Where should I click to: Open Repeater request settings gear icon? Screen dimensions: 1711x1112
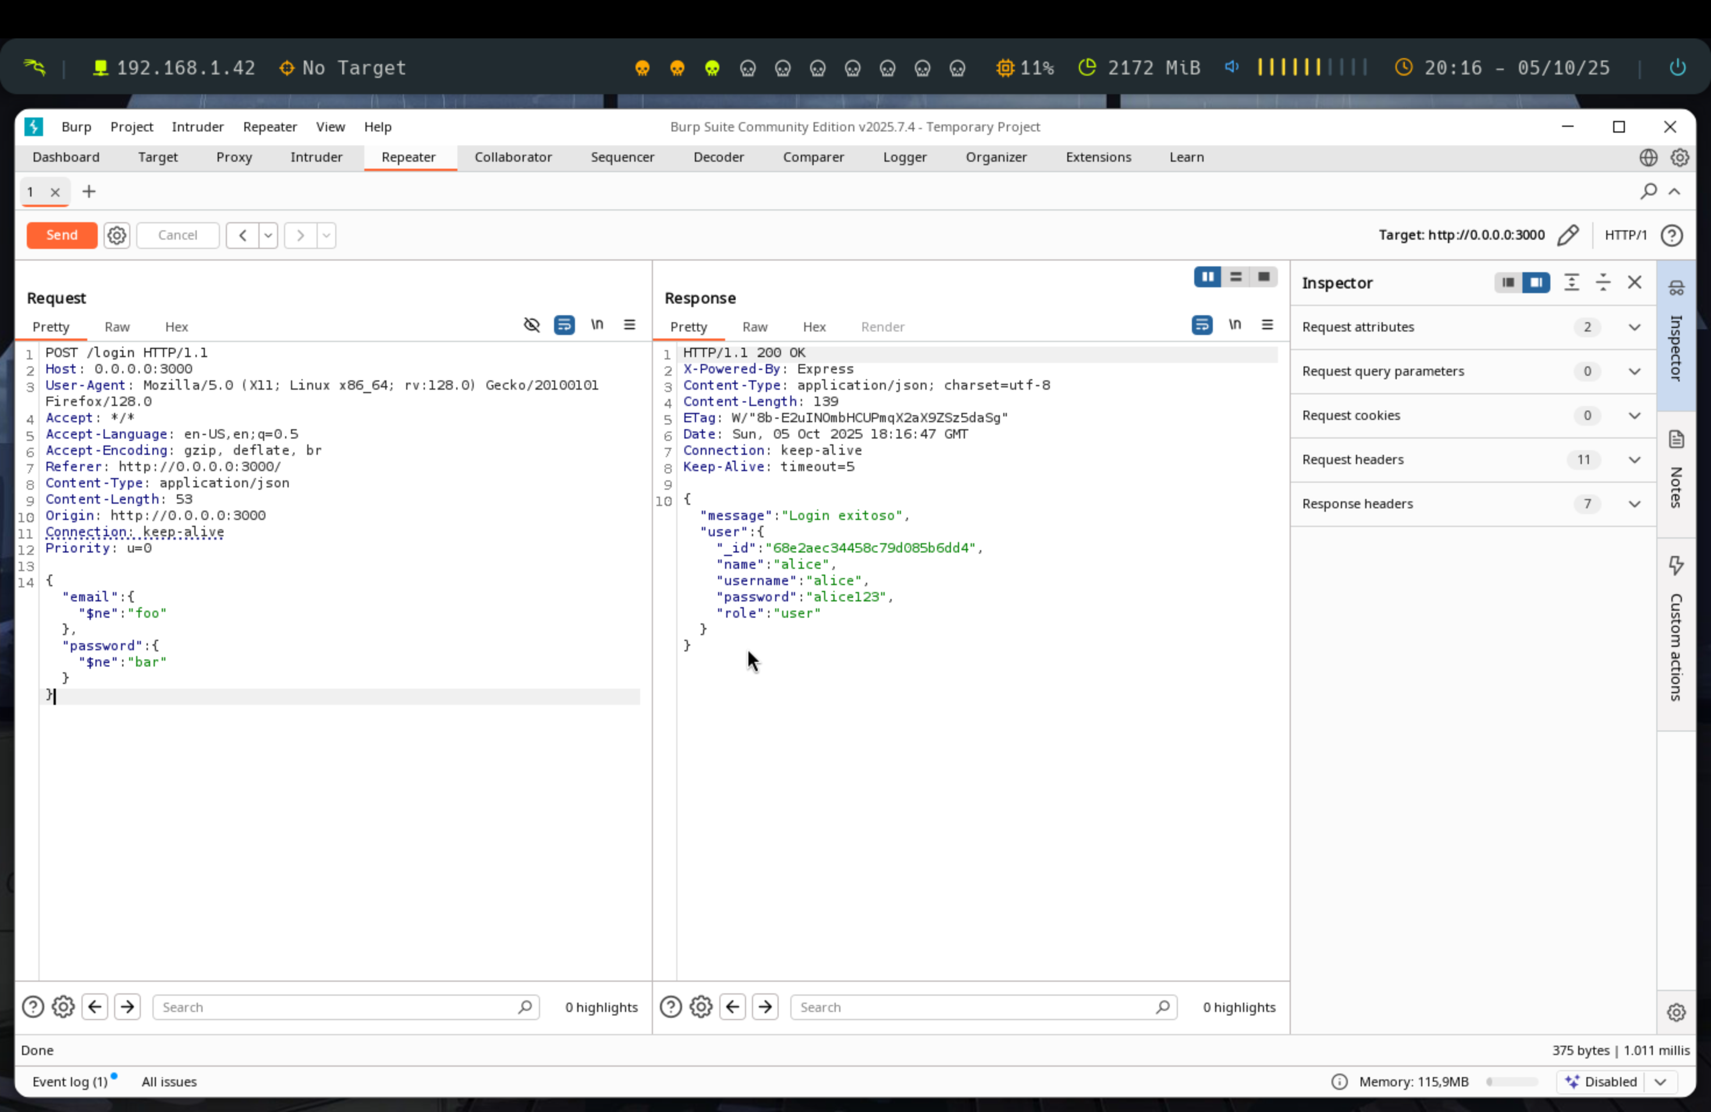(116, 235)
